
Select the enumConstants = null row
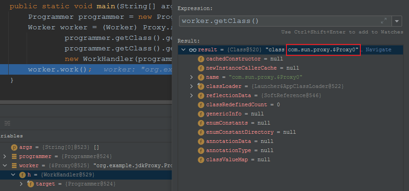[291, 123]
